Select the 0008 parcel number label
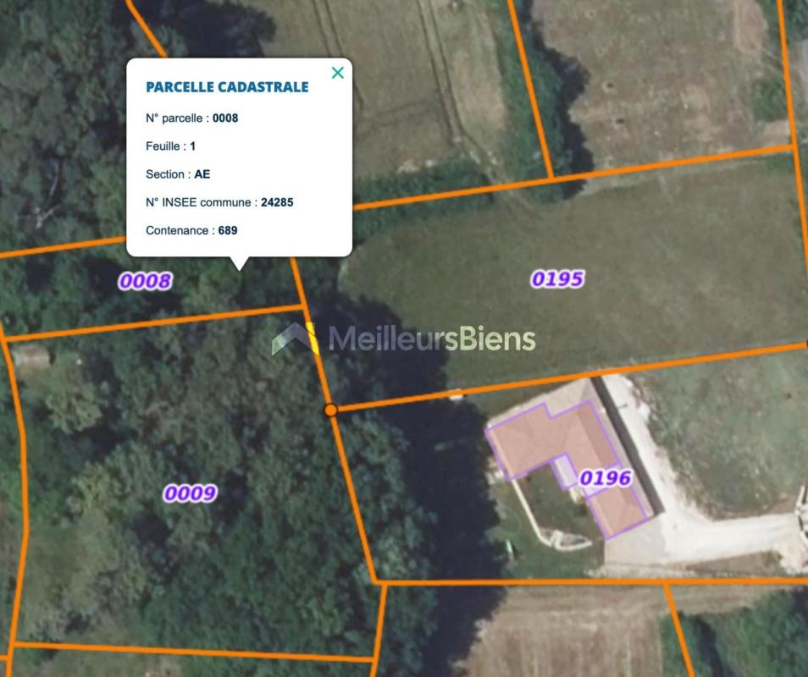Image resolution: width=808 pixels, height=677 pixels. click(x=146, y=281)
